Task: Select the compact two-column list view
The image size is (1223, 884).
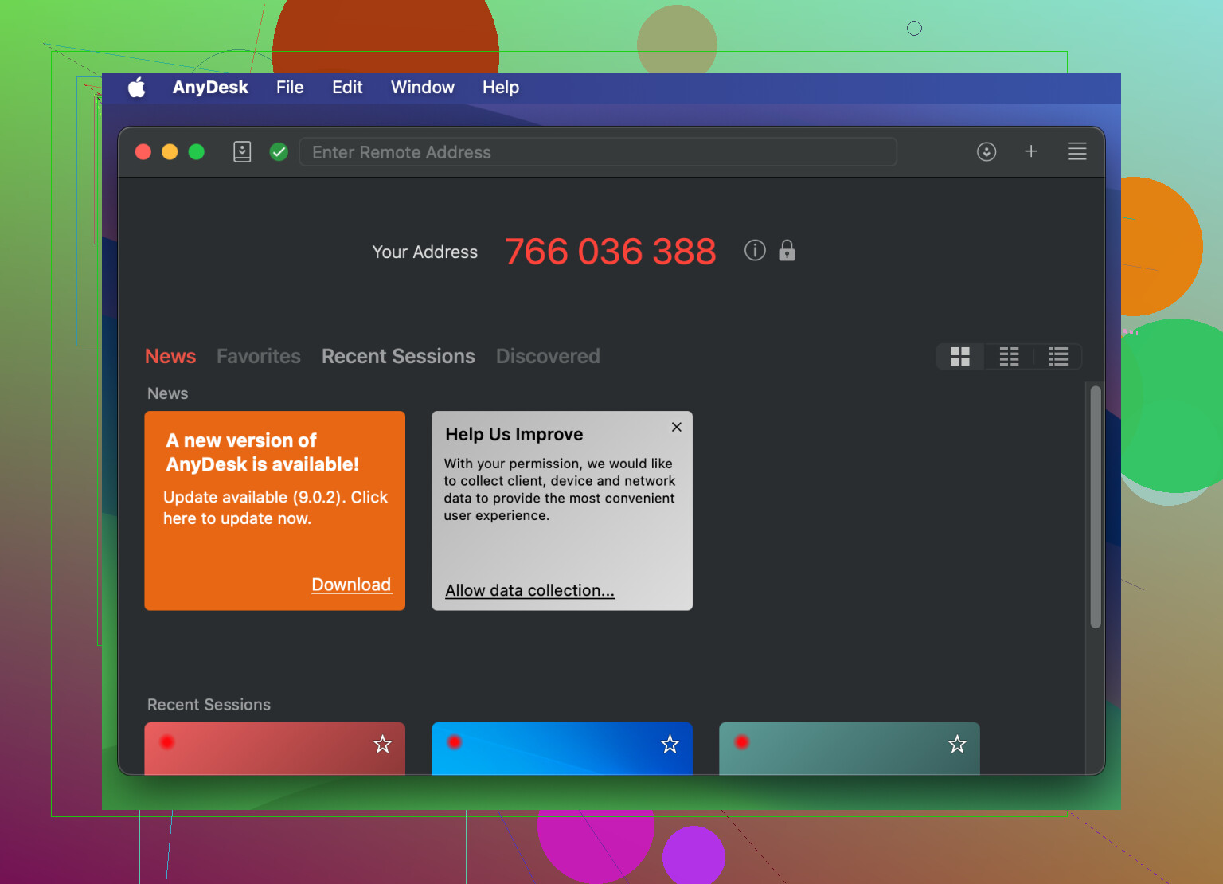Action: (x=1009, y=357)
